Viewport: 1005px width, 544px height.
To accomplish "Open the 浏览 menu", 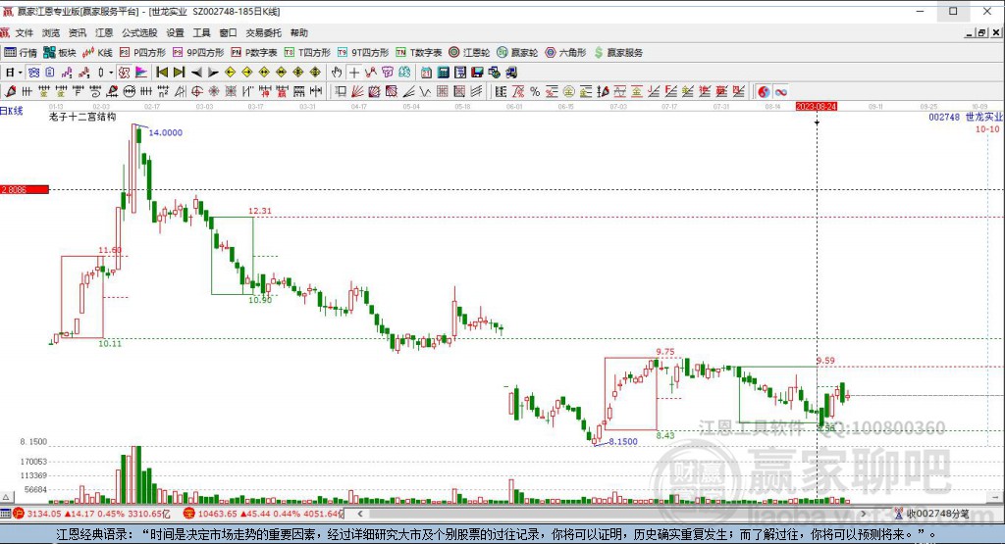I will pyautogui.click(x=51, y=32).
